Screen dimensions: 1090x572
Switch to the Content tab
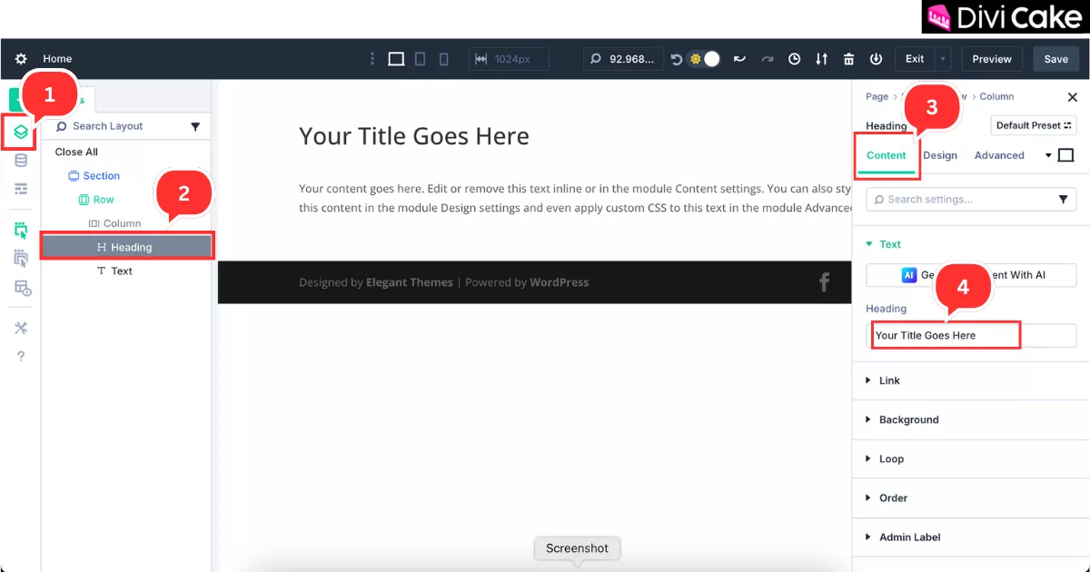point(887,155)
